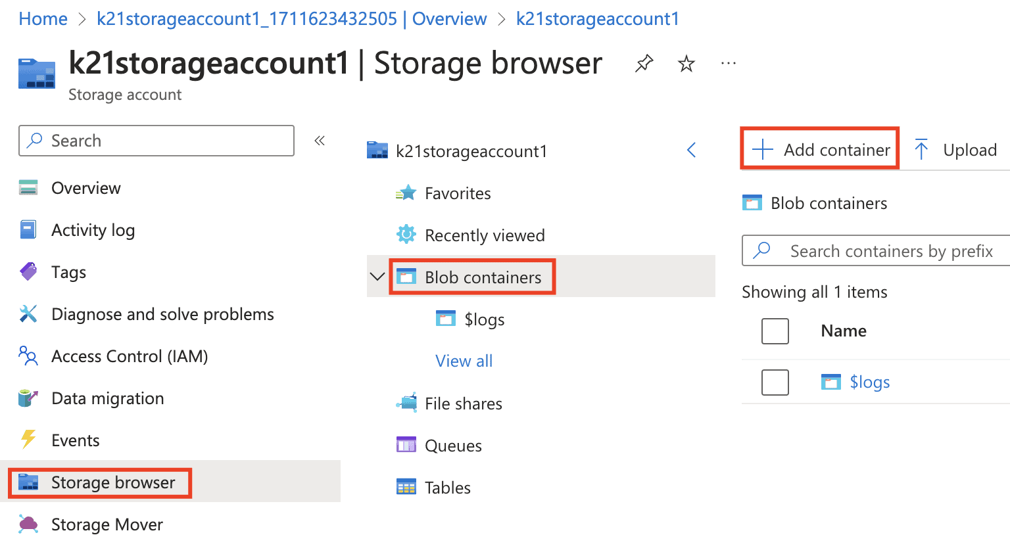The image size is (1010, 556).
Task: Open the Queues service icon
Action: 406,445
